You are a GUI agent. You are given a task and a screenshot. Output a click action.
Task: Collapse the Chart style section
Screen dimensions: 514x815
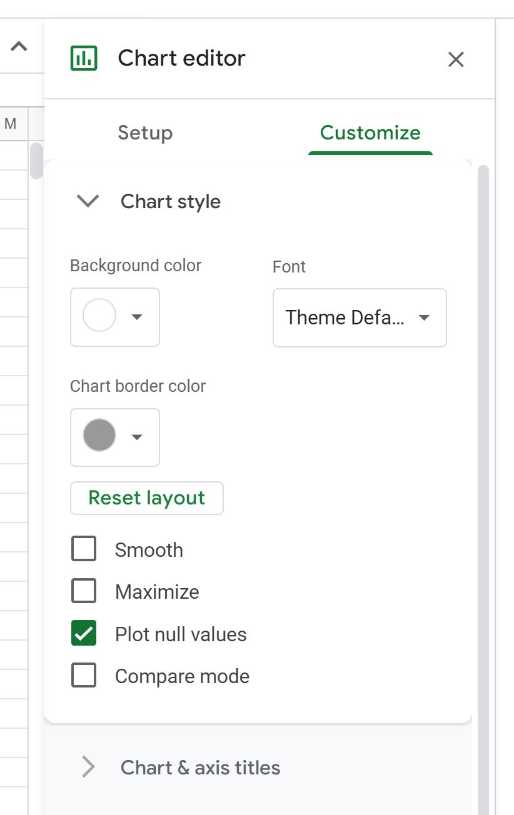87,201
